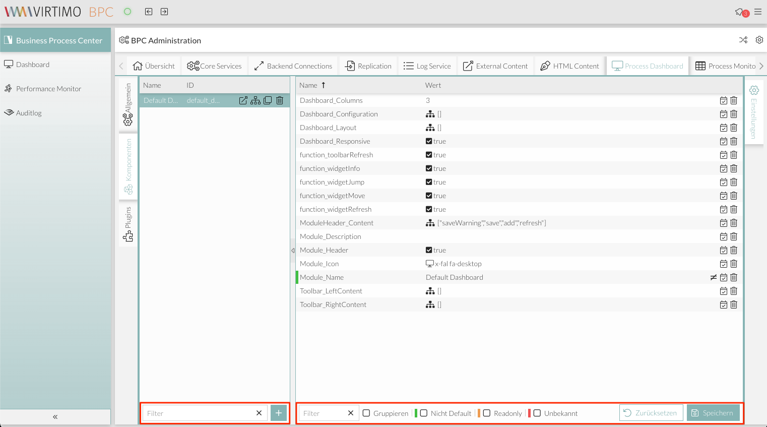This screenshot has width=767, height=427.
Task: Check the Nicht Default filter option
Action: (x=424, y=413)
